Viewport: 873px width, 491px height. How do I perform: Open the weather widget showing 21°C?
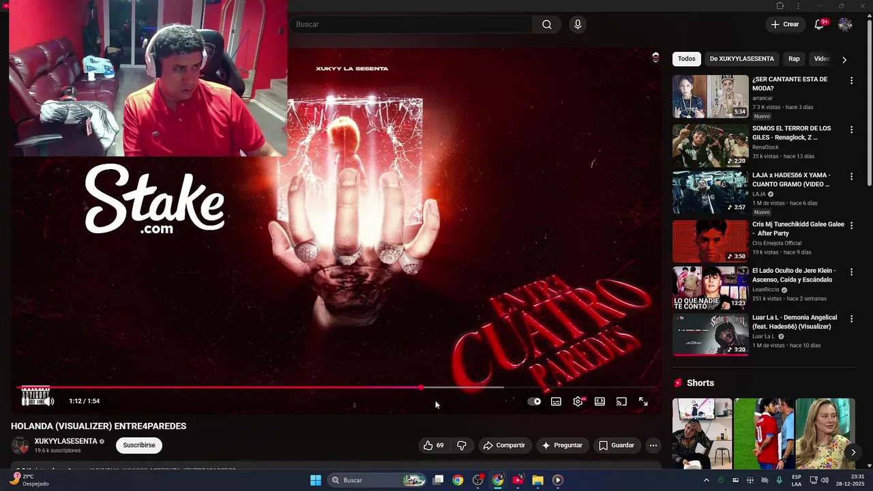tap(29, 480)
